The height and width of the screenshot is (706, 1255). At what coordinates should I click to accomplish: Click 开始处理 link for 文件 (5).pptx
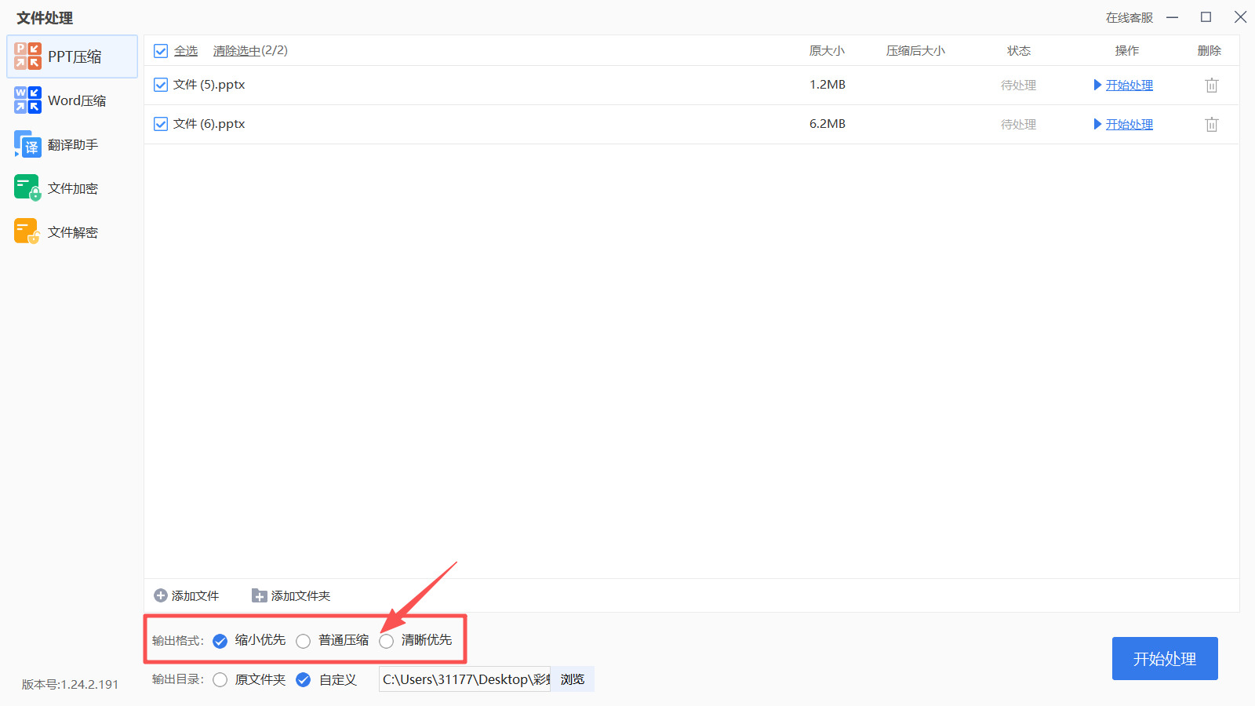coord(1129,85)
